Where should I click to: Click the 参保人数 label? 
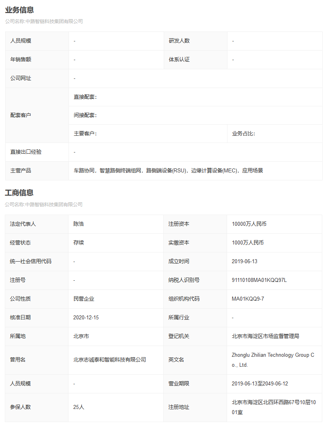click(20, 407)
